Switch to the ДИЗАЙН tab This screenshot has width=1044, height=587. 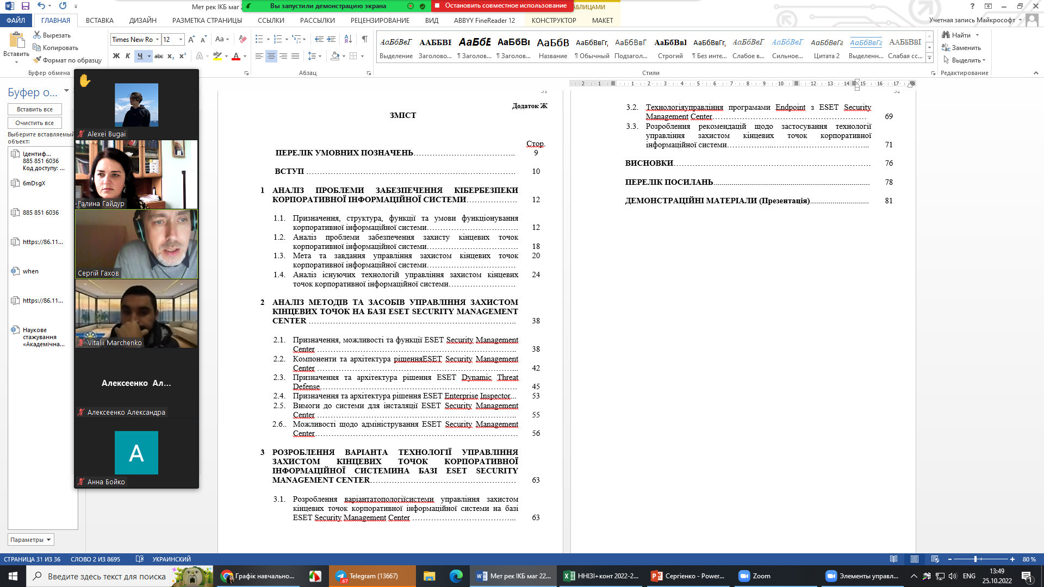143,20
